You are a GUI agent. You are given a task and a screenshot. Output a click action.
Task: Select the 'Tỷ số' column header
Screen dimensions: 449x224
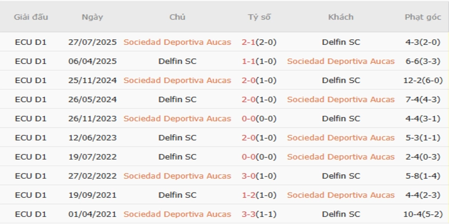coord(259,17)
